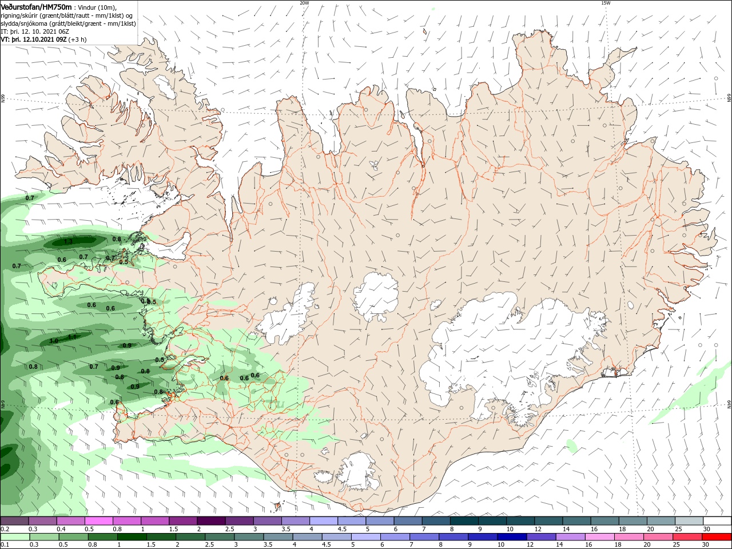The height and width of the screenshot is (549, 732).
Task: Select the '(+3 h)' forecast offset text
Action: click(78, 39)
